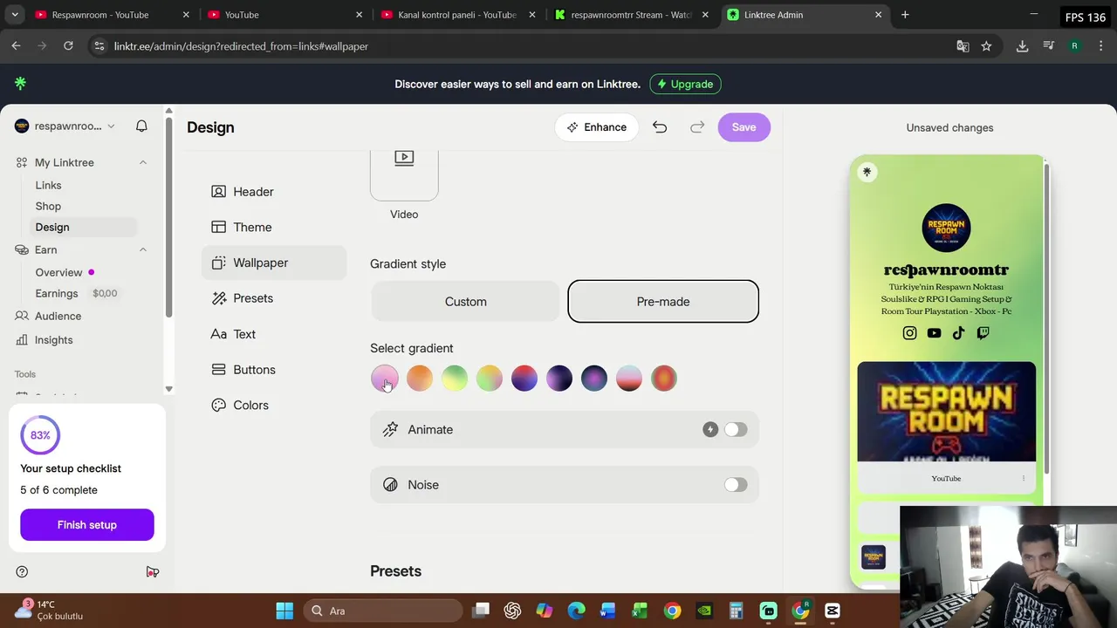The height and width of the screenshot is (628, 1117).
Task: Switch to the Respawnroom - YouTube tab
Action: point(112,15)
